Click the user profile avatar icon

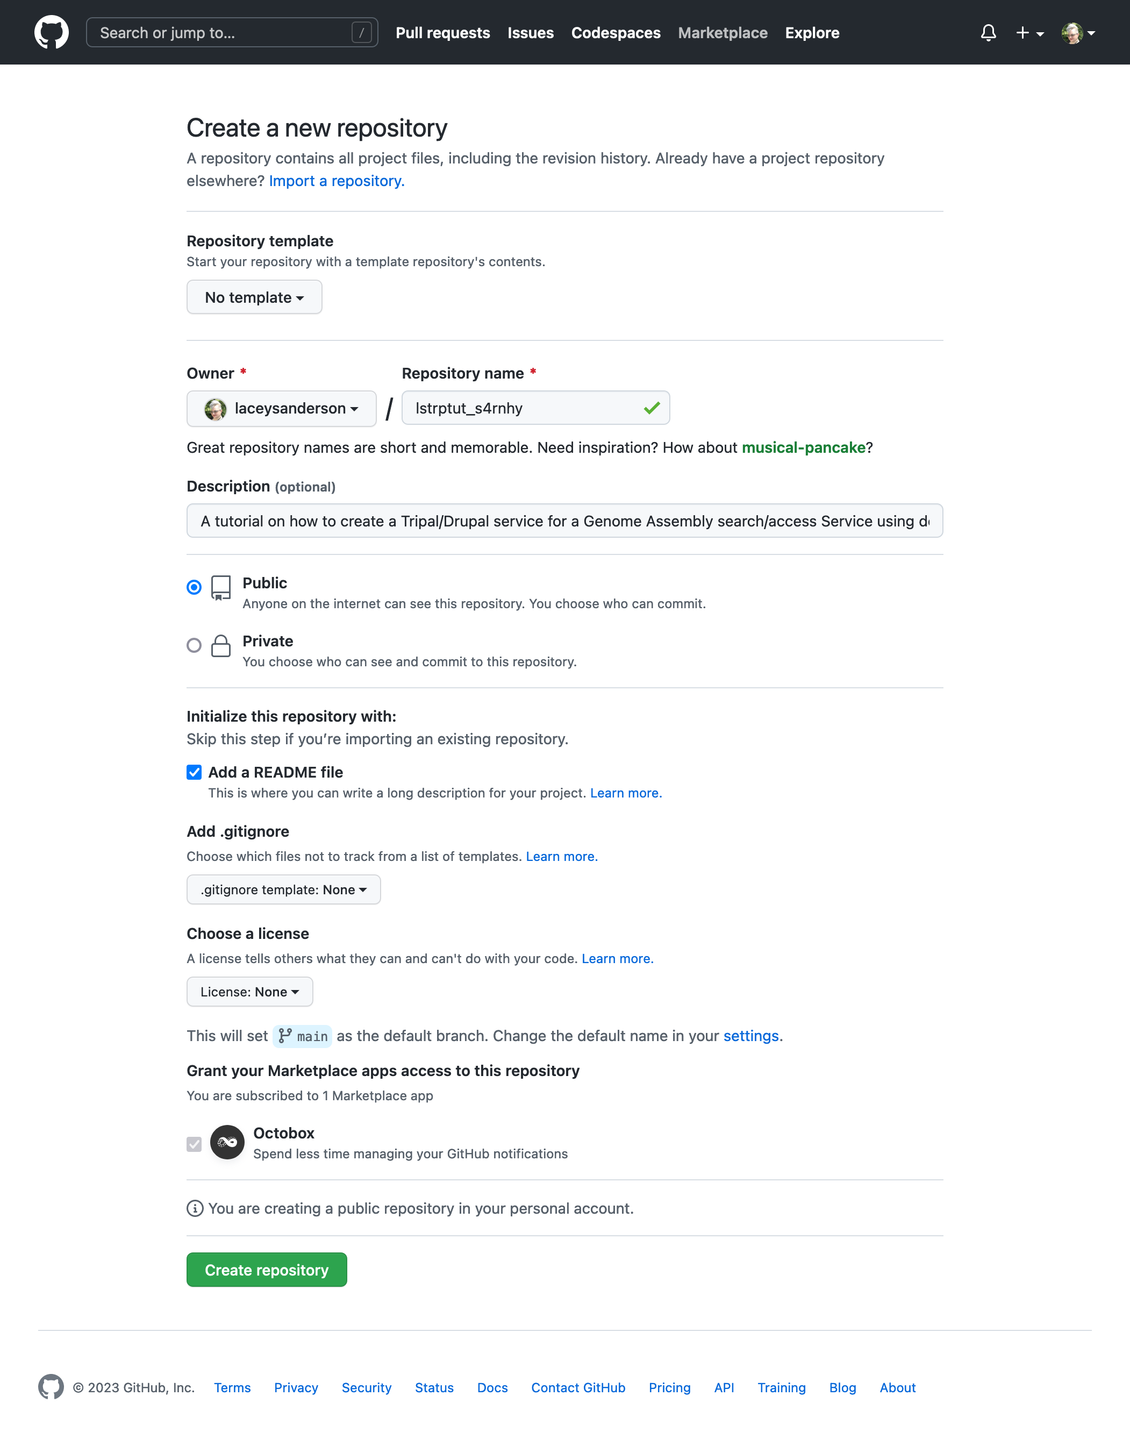(1072, 32)
